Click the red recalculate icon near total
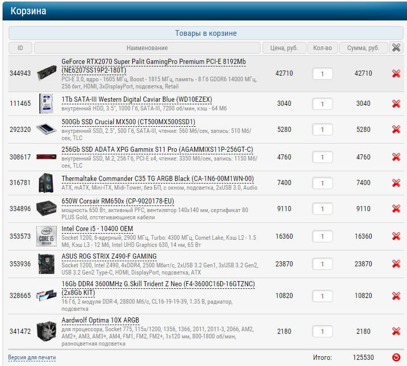 tap(396, 357)
